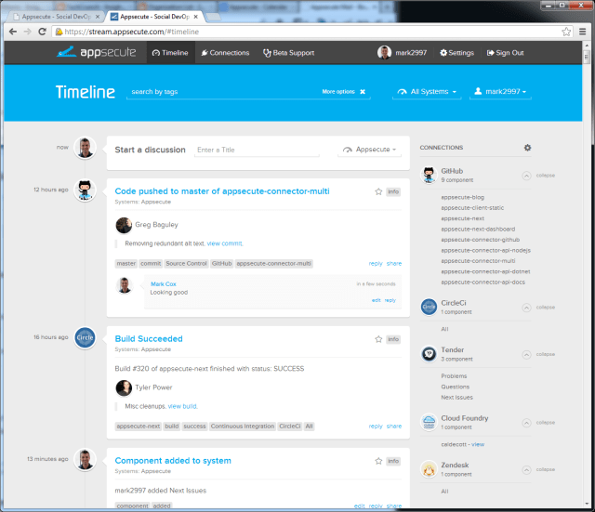
Task: Close More options with the X icon
Action: [x=363, y=92]
